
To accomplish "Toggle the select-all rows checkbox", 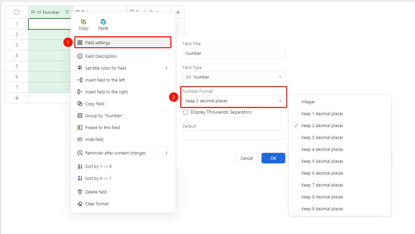I will coord(17,12).
